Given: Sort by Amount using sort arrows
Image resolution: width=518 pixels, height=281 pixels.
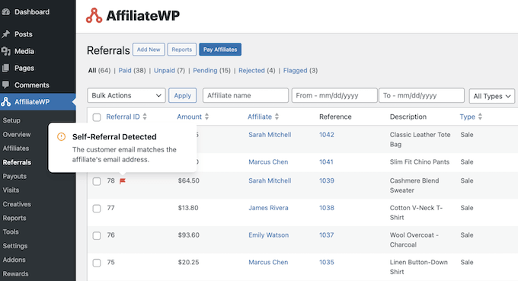Looking at the screenshot, I should click(x=206, y=117).
